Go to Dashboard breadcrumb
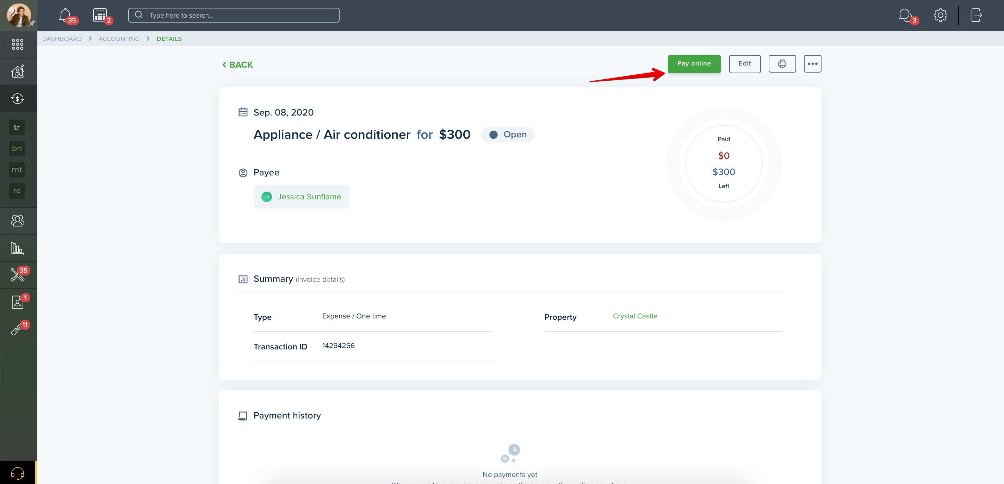The image size is (1004, 484). (x=62, y=39)
